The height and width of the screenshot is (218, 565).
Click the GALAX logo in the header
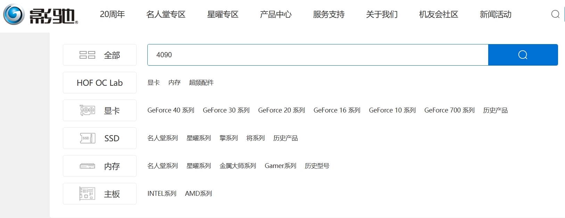[41, 15]
